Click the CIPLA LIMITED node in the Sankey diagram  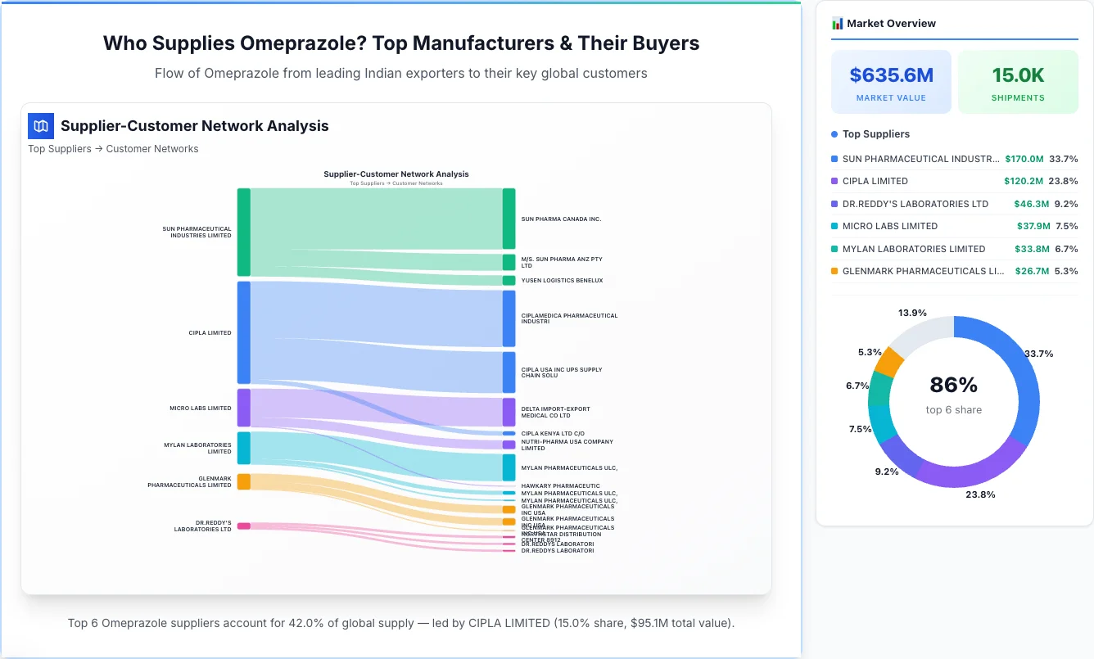coord(243,332)
